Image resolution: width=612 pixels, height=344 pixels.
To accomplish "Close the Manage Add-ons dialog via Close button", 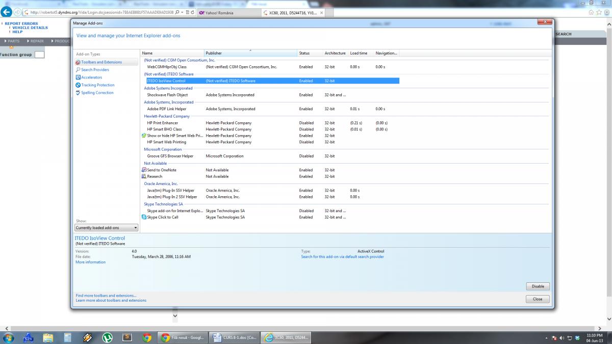I will pyautogui.click(x=538, y=299).
